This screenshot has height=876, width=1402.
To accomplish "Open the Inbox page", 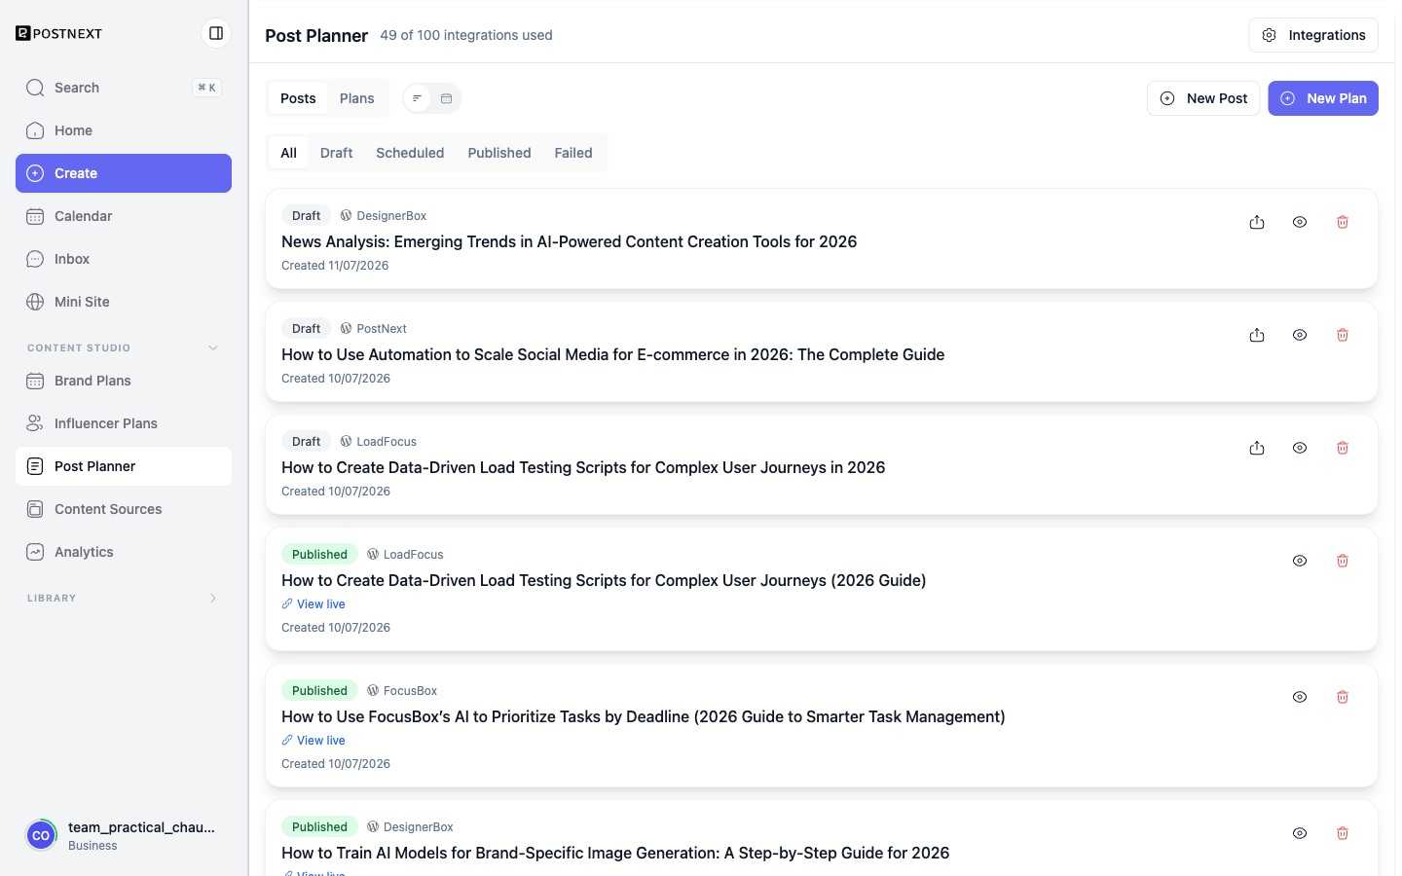I will click(x=124, y=259).
